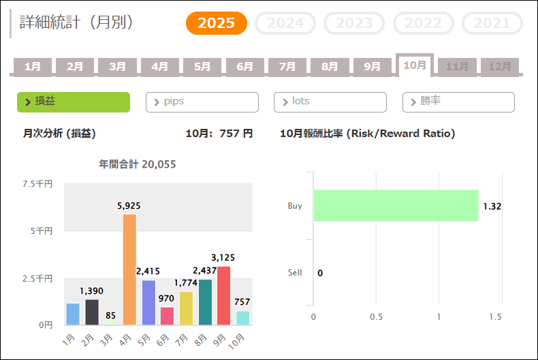538x360 pixels.
Task: Select the 2025 year button
Action: [x=216, y=23]
